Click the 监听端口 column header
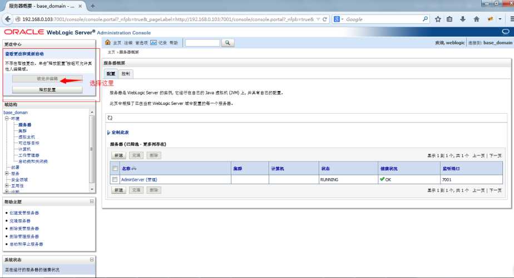The width and height of the screenshot is (514, 278). [x=451, y=169]
